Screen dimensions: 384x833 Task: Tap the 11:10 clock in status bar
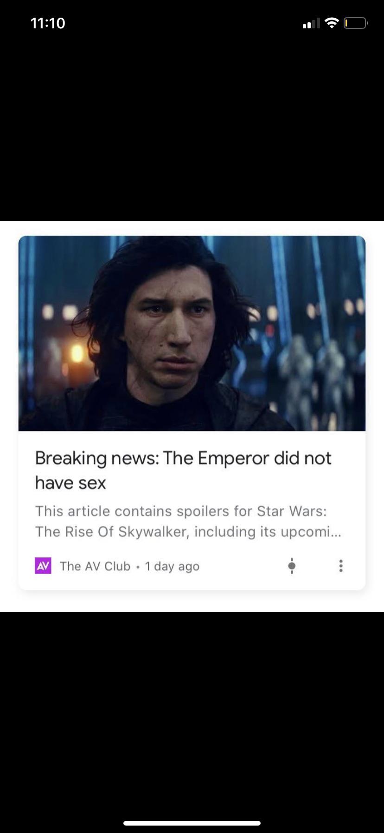click(x=48, y=23)
